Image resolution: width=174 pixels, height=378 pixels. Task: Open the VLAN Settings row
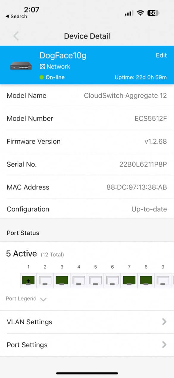tap(87, 322)
